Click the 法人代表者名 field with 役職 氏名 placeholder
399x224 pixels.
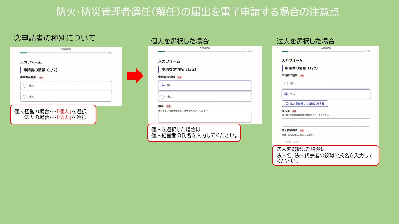coord(326,142)
